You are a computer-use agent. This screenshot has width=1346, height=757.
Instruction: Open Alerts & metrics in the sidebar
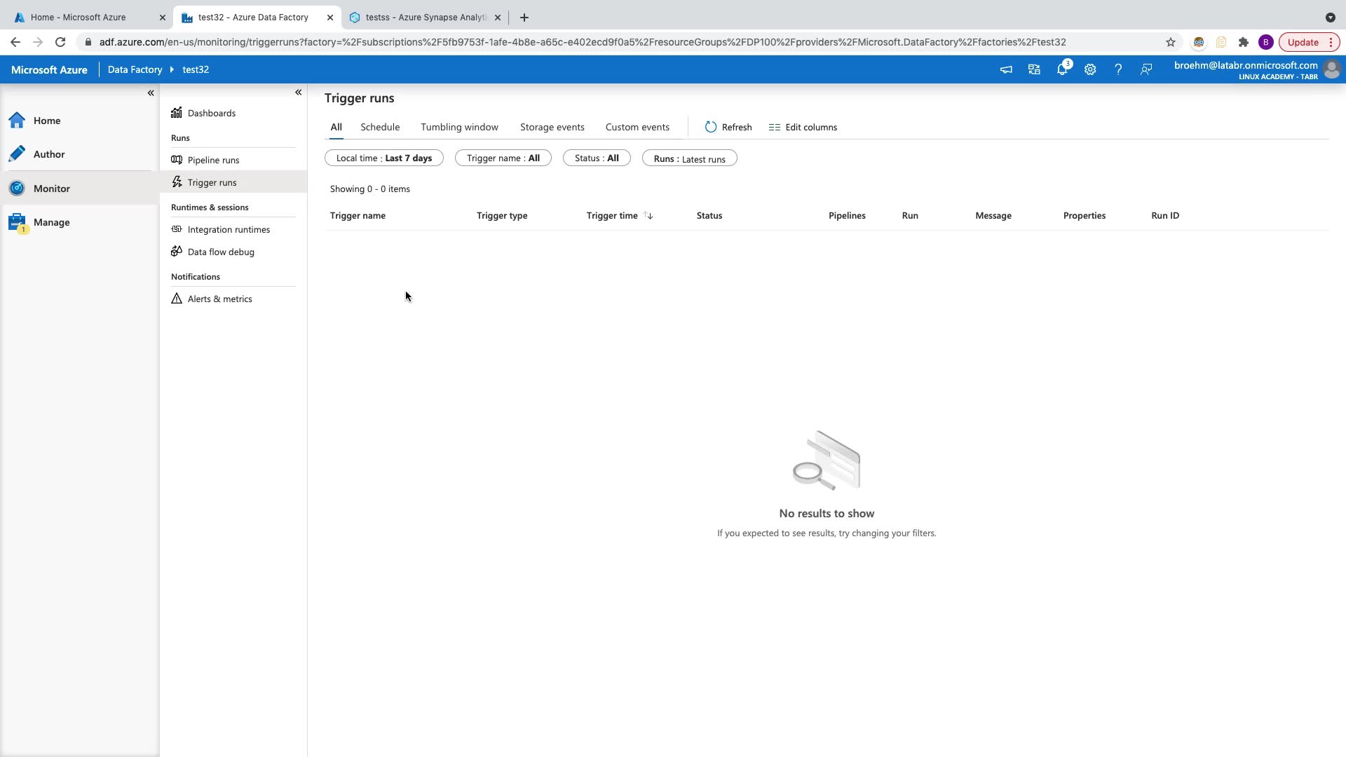click(219, 299)
